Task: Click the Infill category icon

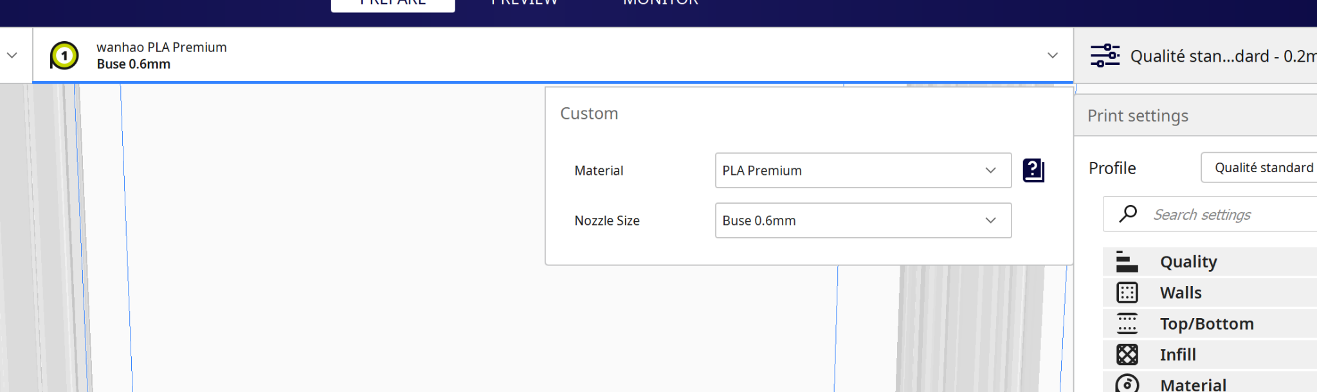Action: [1127, 354]
